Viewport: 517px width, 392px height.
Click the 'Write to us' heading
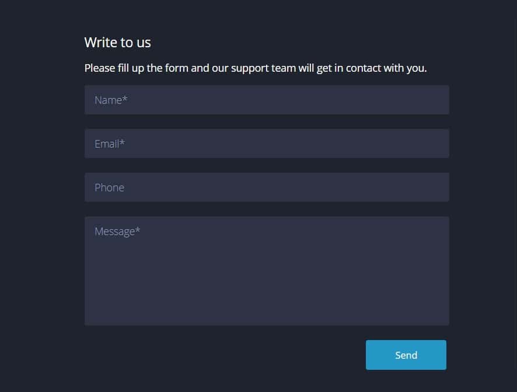point(117,42)
